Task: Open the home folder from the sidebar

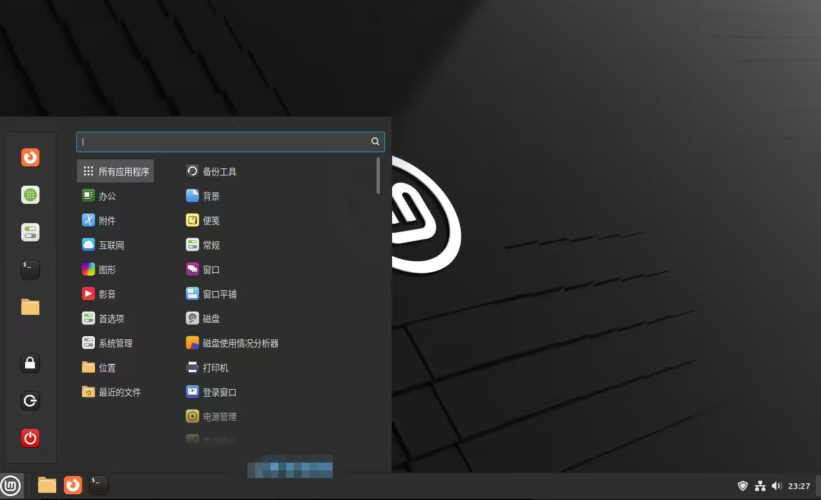Action: point(30,306)
